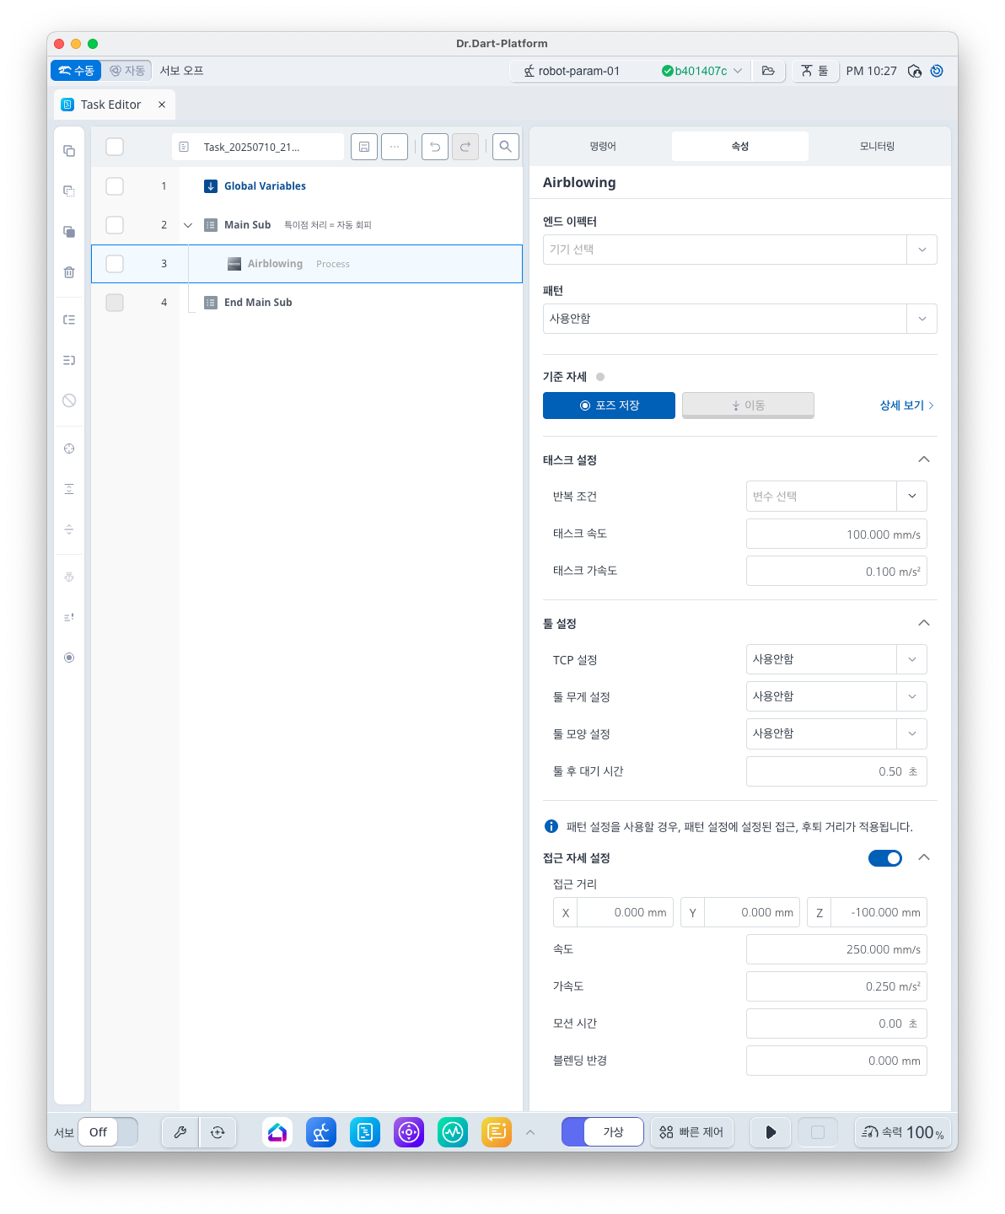The image size is (1005, 1214).
Task: Click the undo arrow icon
Action: pyautogui.click(x=435, y=147)
